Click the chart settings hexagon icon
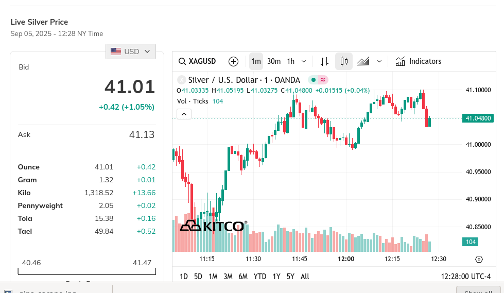Image resolution: width=504 pixels, height=293 pixels. 479,259
